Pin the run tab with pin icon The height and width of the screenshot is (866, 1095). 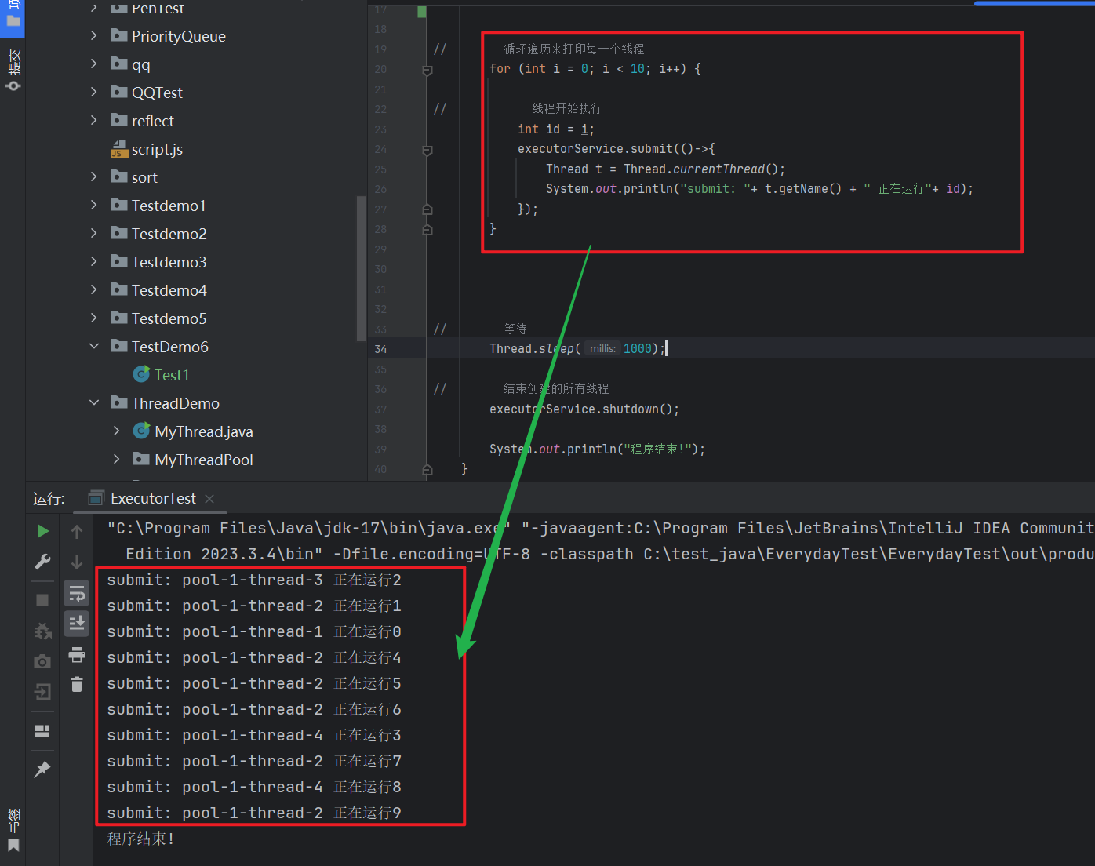42,770
